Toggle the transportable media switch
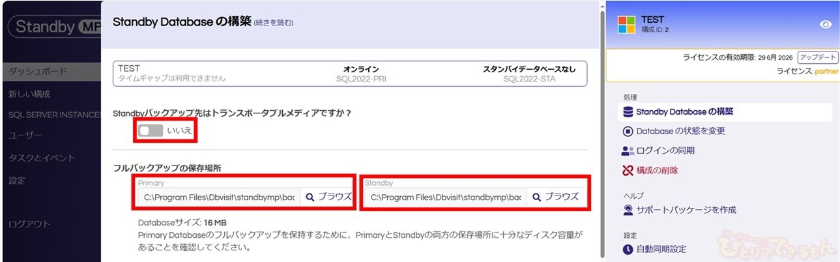 tap(151, 131)
